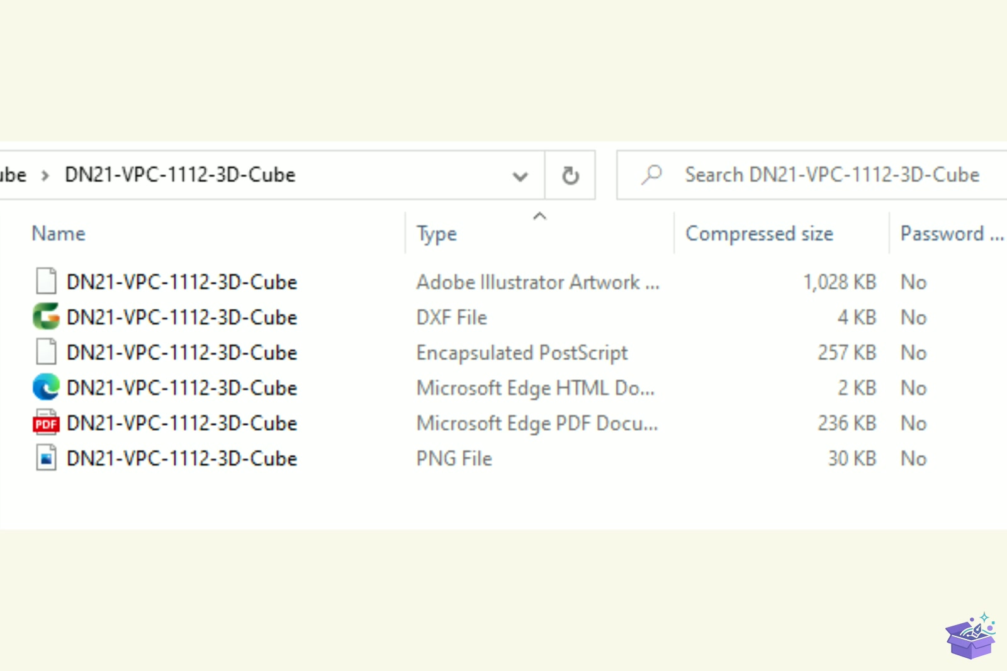
Task: Select the PNG image file icon
Action: 46,457
